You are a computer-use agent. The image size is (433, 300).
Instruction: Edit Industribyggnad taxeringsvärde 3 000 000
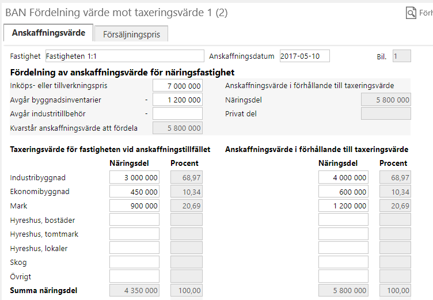(135, 177)
